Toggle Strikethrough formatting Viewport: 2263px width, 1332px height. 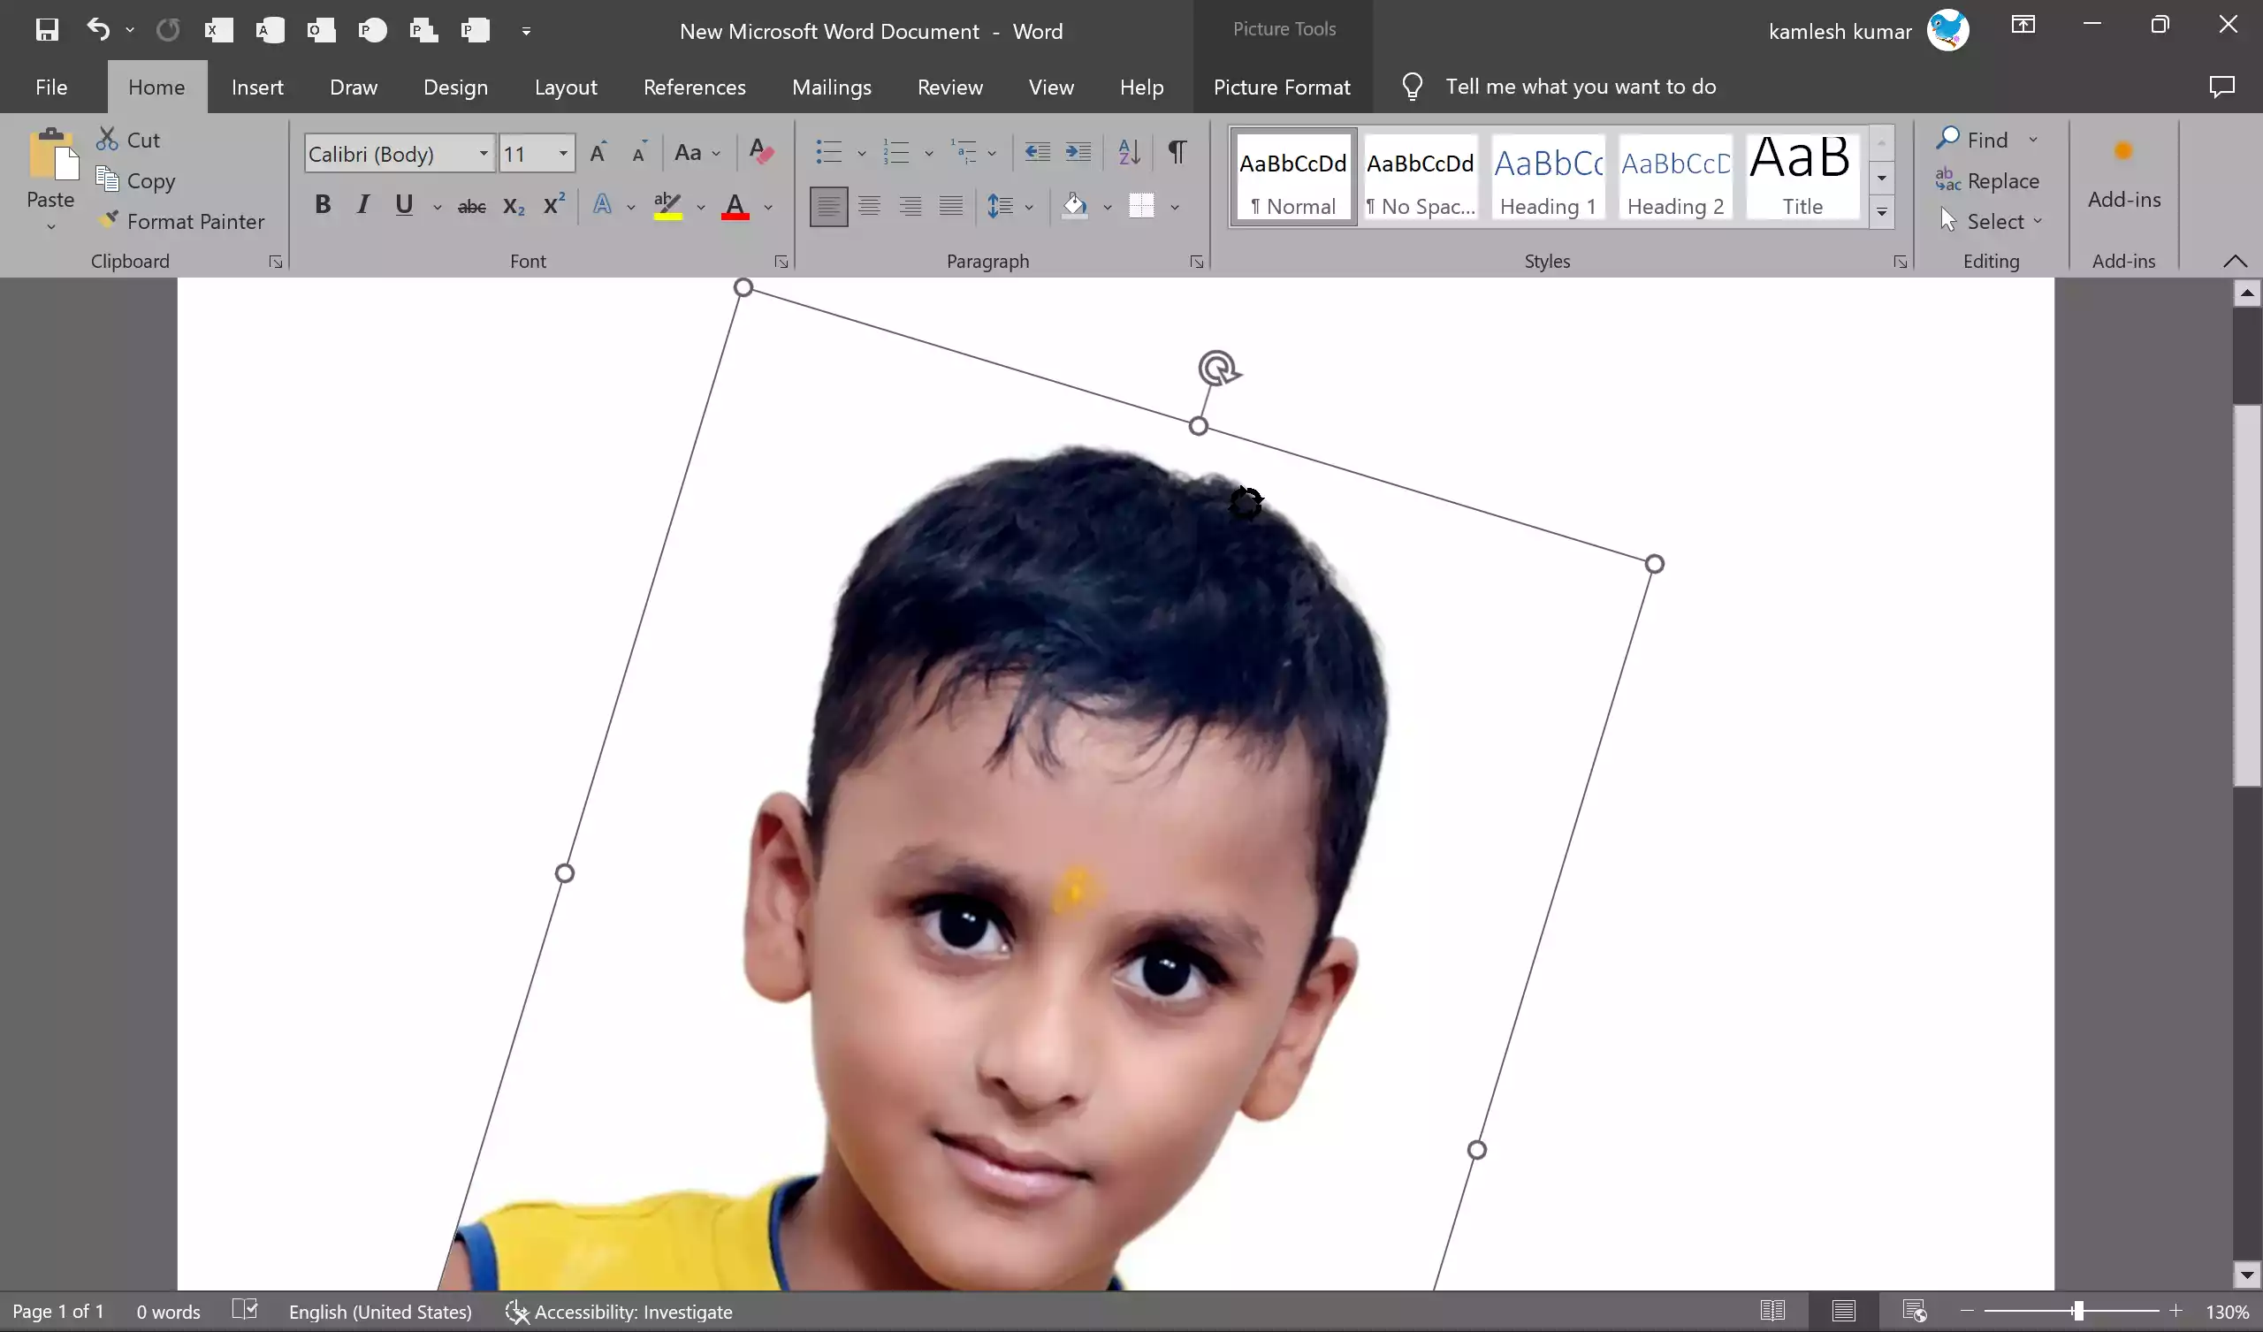click(x=471, y=207)
